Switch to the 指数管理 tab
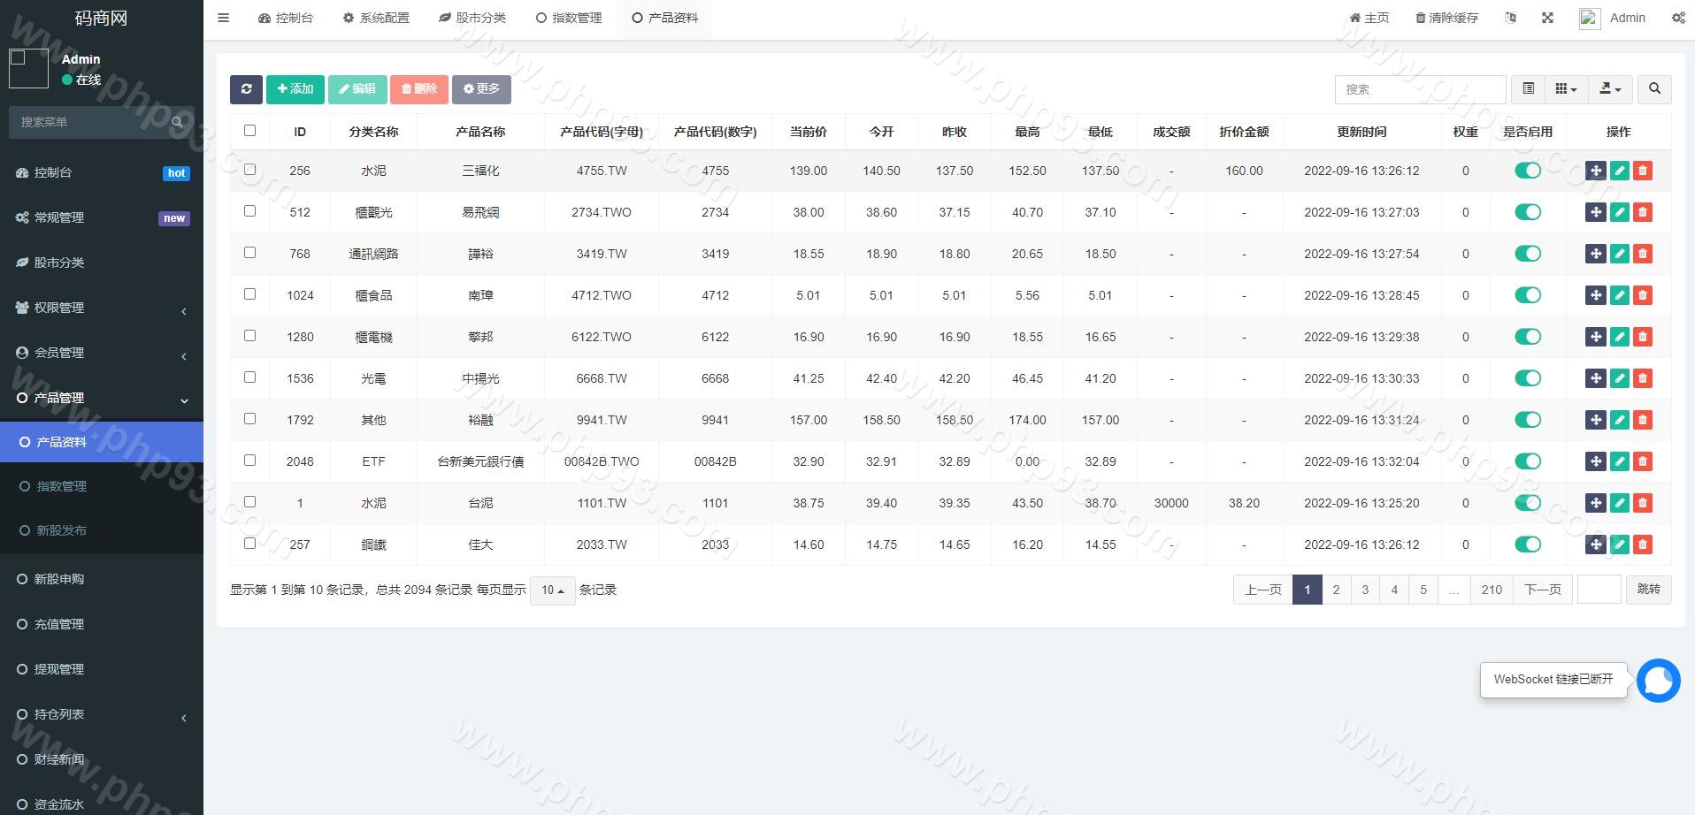This screenshot has width=1695, height=815. click(569, 18)
